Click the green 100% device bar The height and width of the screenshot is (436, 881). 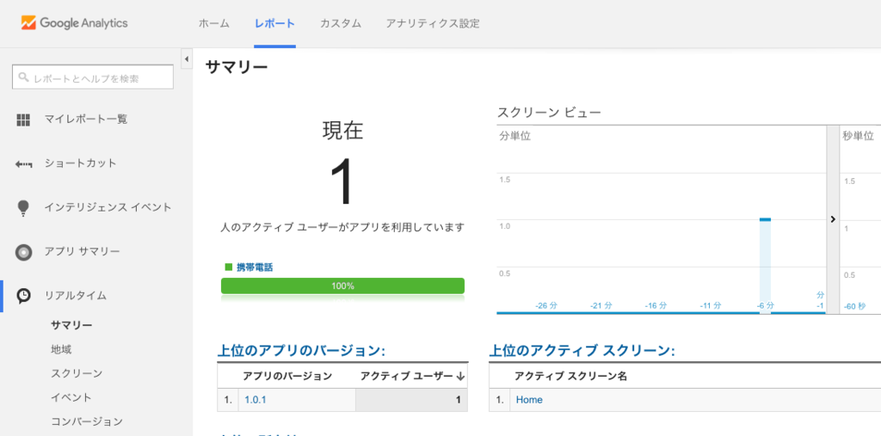[x=342, y=286]
